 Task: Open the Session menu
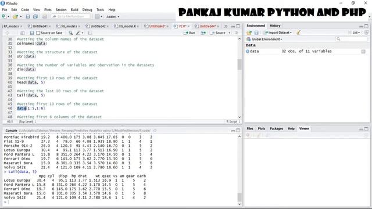coord(61,10)
